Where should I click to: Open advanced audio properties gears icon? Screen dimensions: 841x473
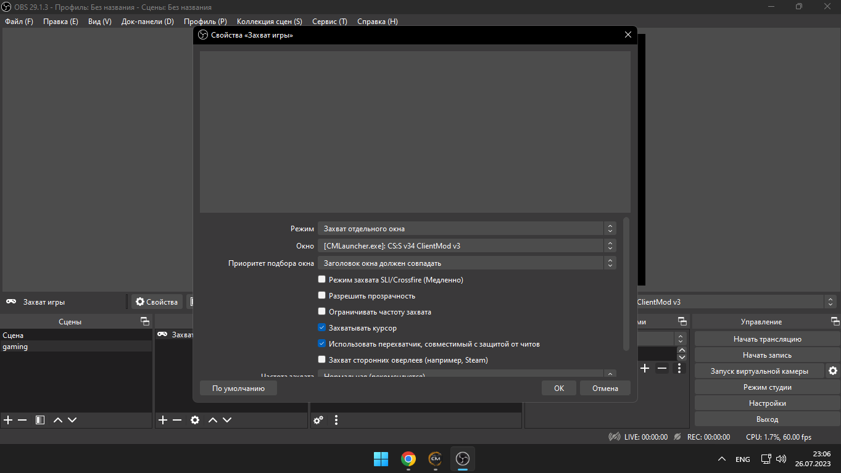318,420
